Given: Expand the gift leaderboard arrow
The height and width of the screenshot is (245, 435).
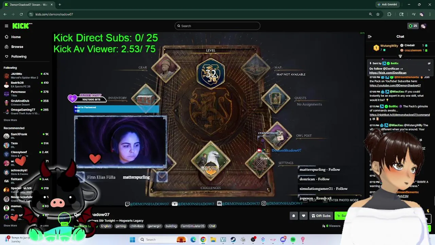Looking at the screenshot, I should pyautogui.click(x=400, y=56).
